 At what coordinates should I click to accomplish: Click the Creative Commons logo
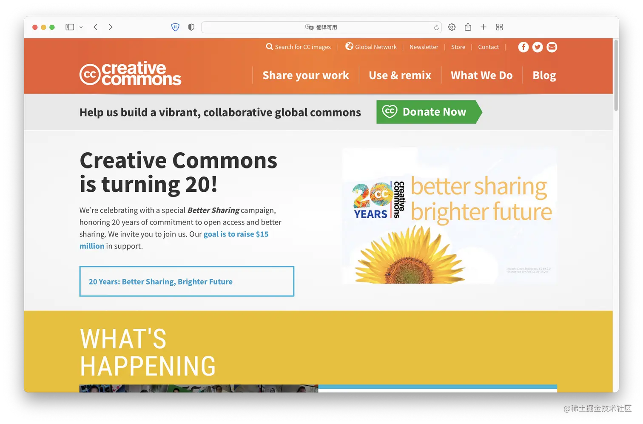tap(131, 74)
